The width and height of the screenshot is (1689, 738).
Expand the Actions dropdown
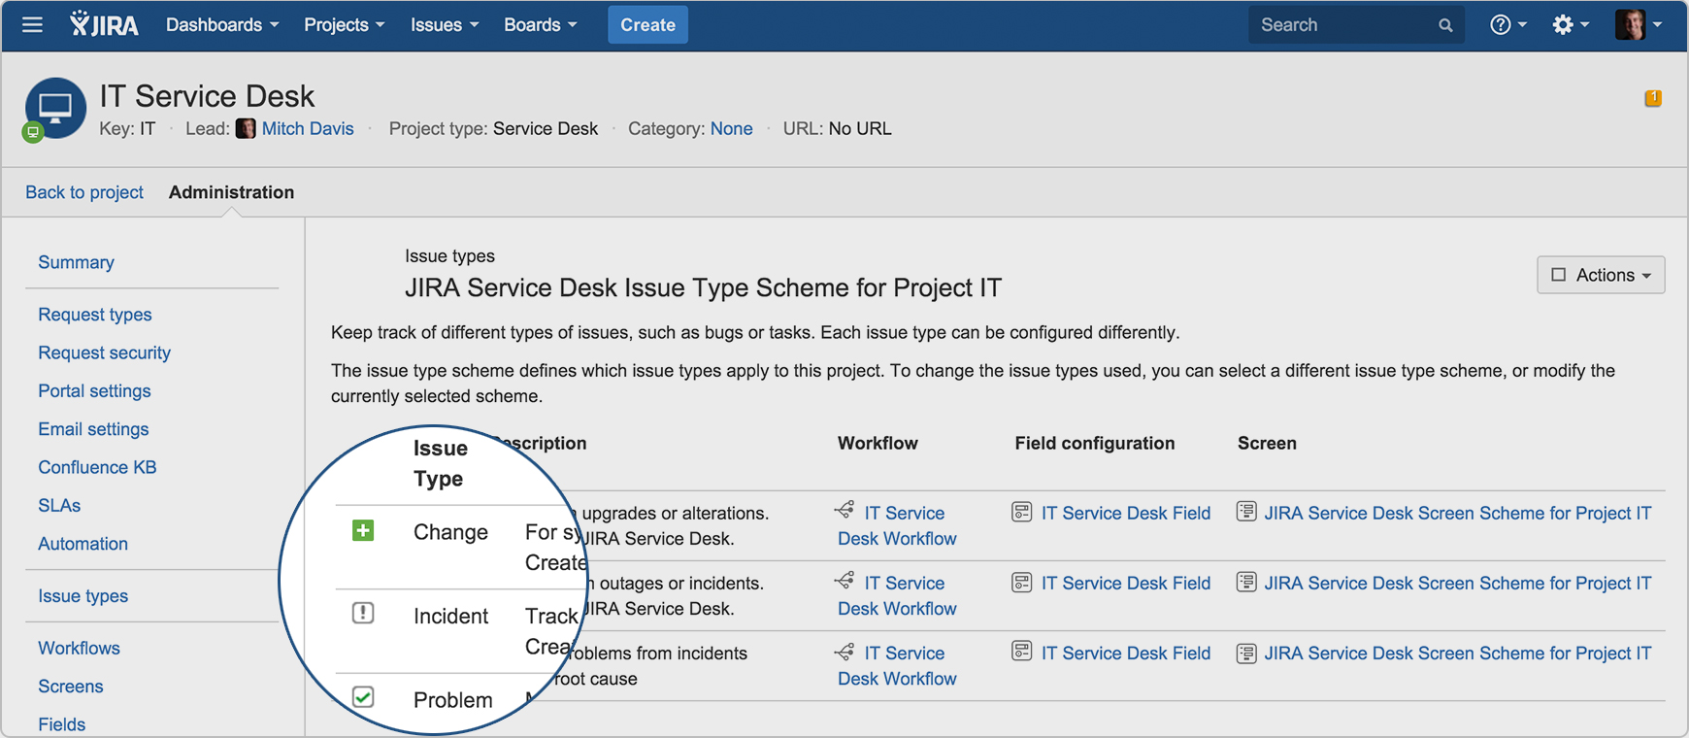1601,275
